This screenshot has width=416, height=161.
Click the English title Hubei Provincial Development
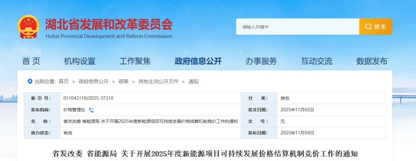[x=109, y=36]
